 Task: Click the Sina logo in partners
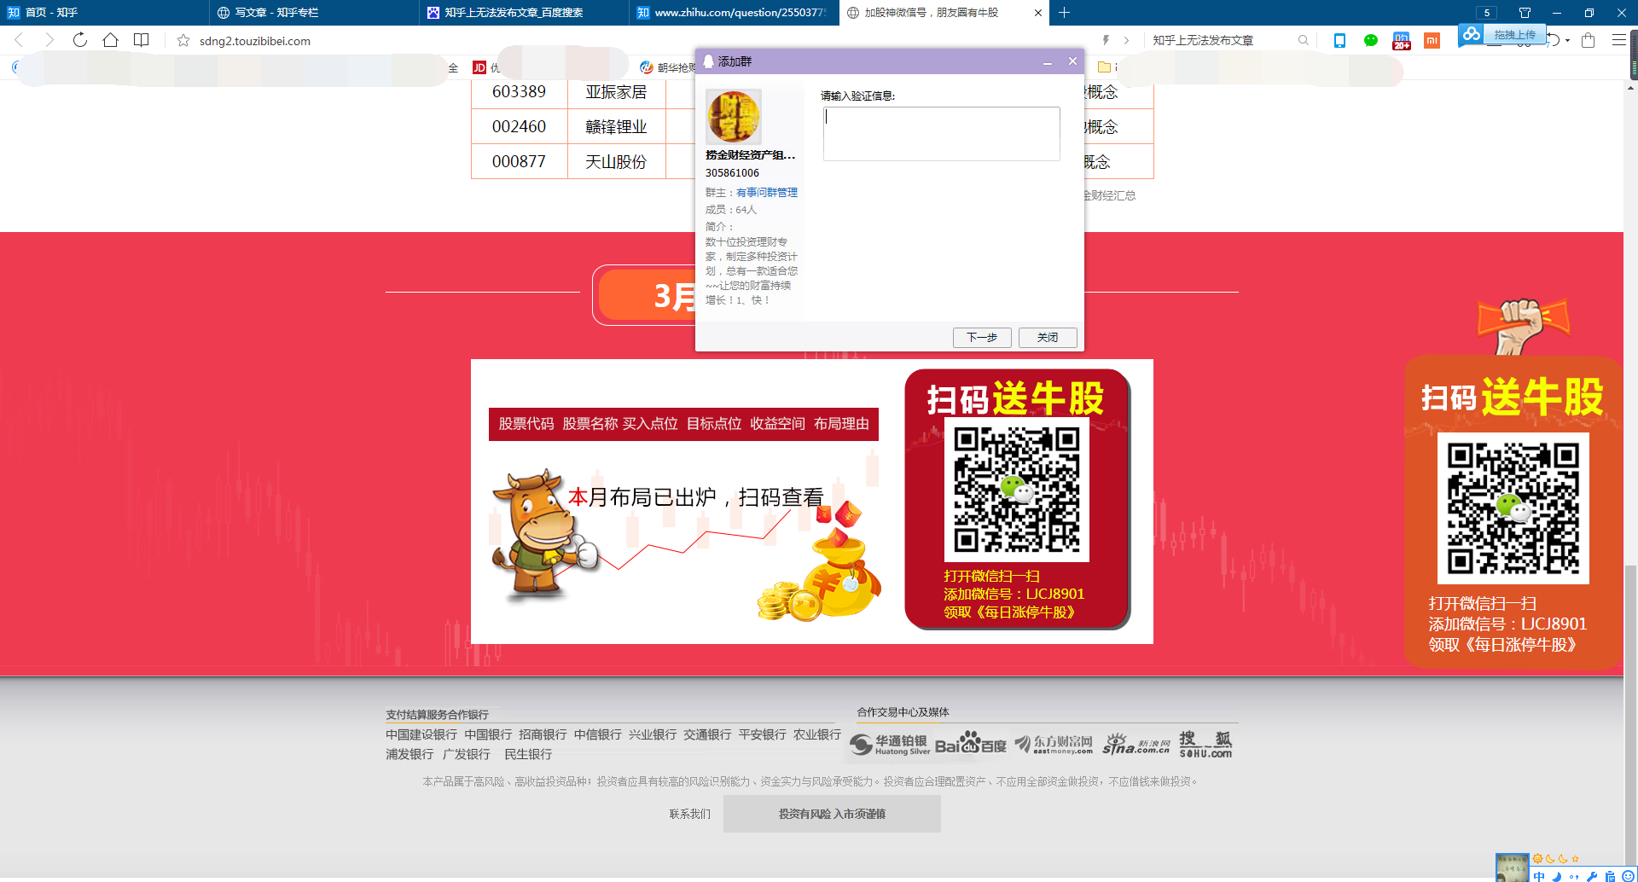(1136, 745)
